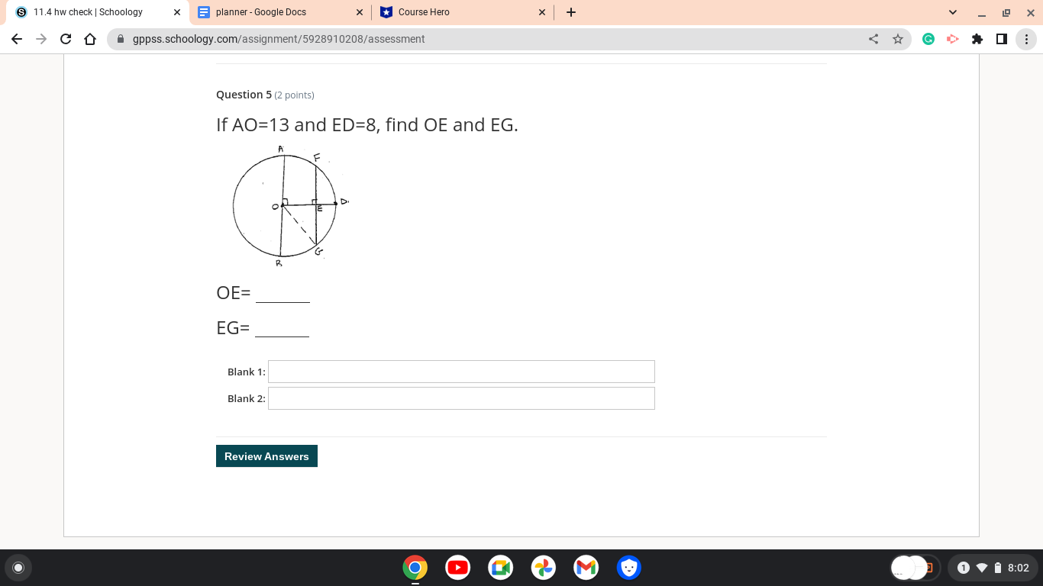Screen dimensions: 1043x586
Task: Restore the browser window size
Action: click(1006, 12)
